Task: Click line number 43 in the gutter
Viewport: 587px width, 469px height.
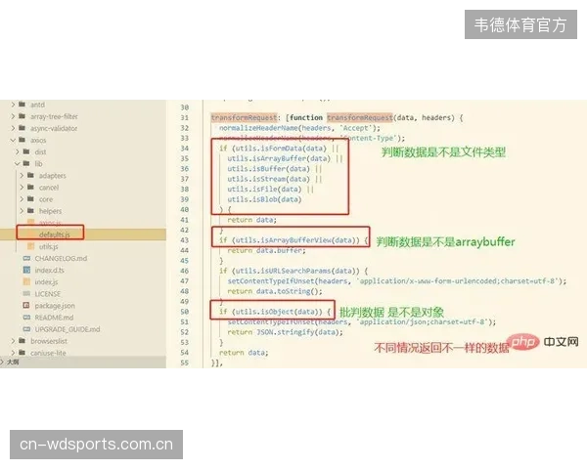Action: tap(185, 240)
